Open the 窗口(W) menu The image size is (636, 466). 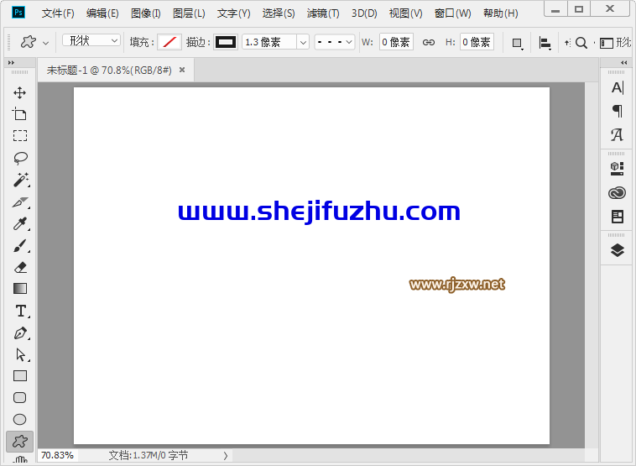(x=452, y=13)
